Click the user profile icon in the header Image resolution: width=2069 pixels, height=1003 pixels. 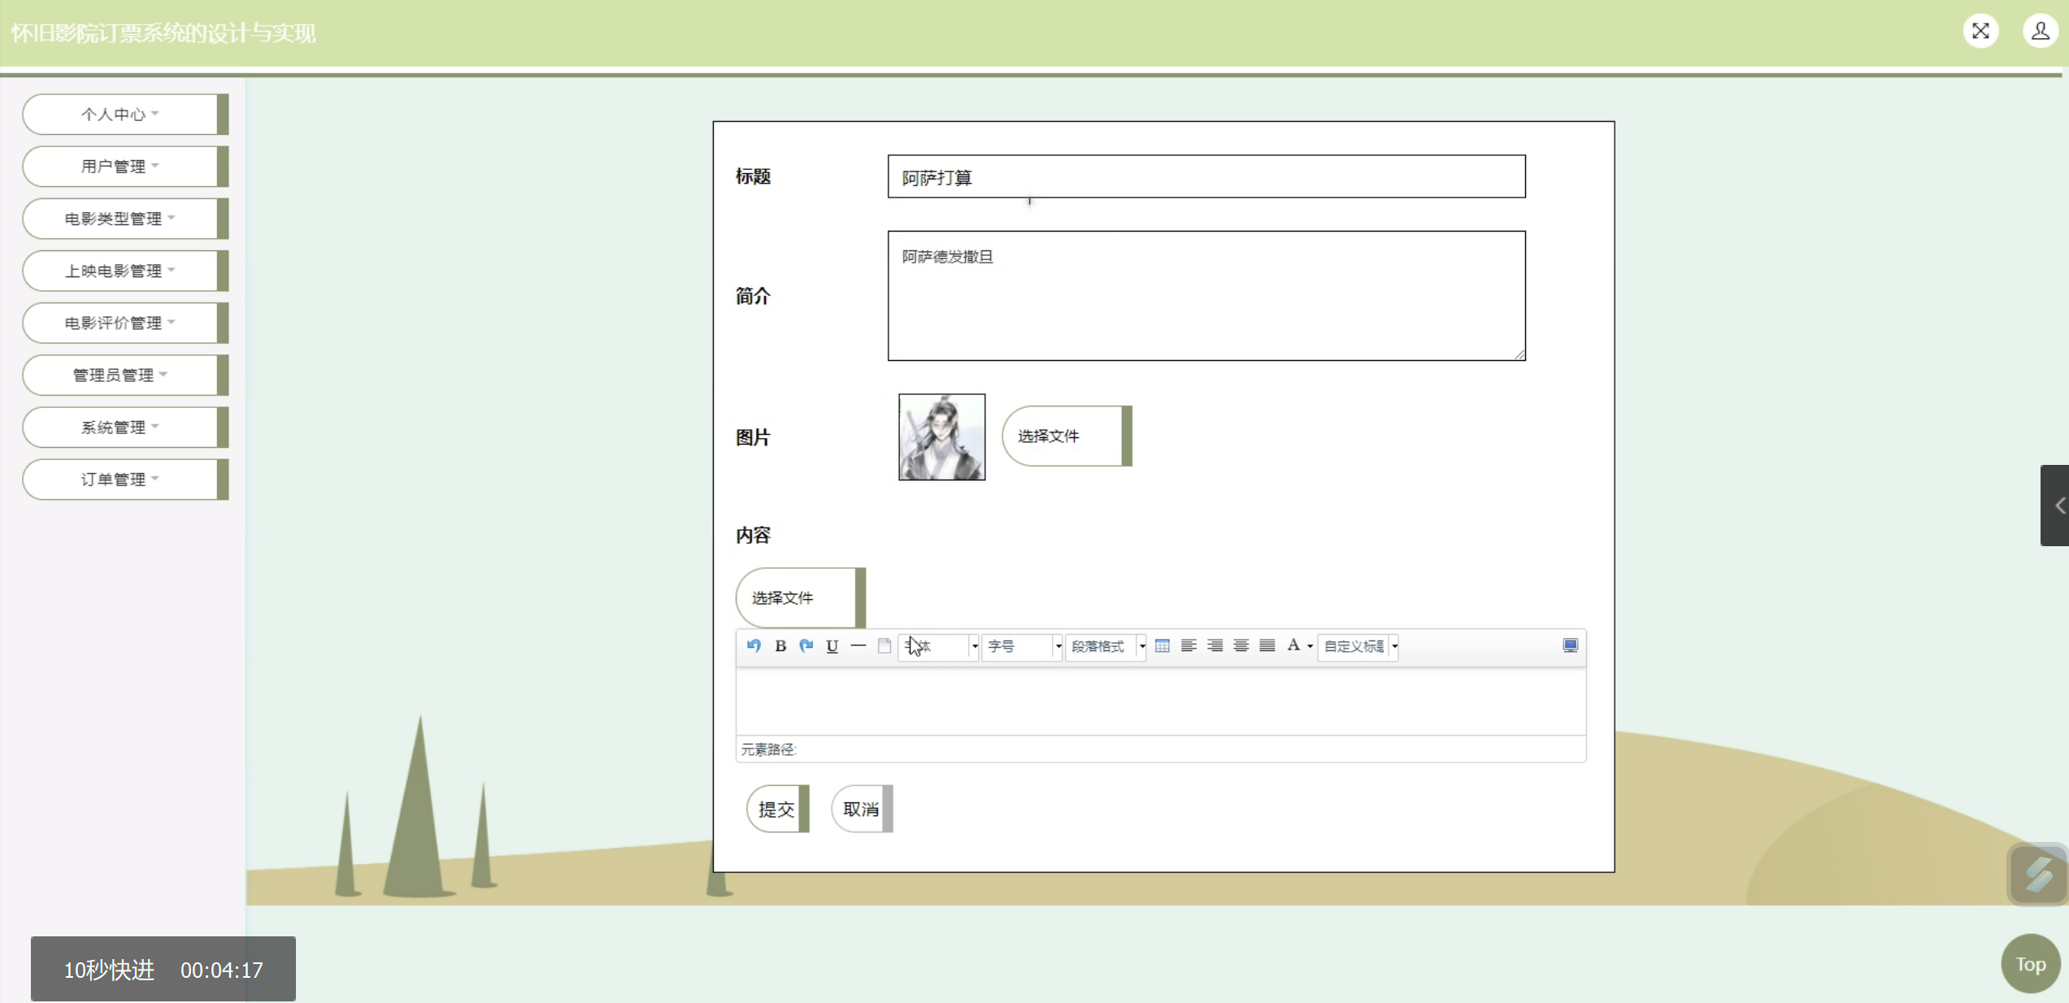pos(2040,32)
